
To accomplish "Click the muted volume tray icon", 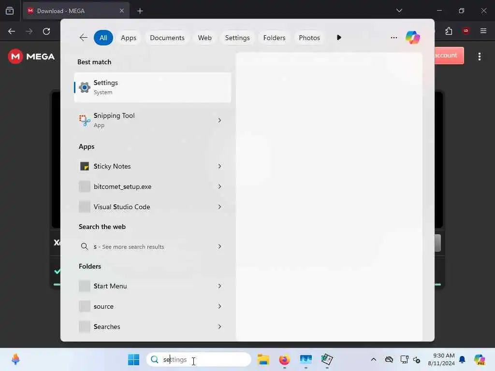I will pos(417,359).
